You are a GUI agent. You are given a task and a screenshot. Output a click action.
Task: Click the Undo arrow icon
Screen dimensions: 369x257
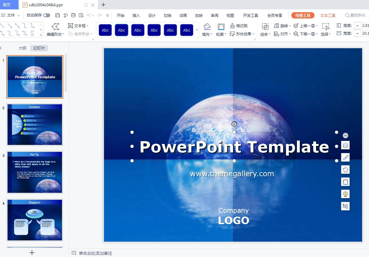89,15
